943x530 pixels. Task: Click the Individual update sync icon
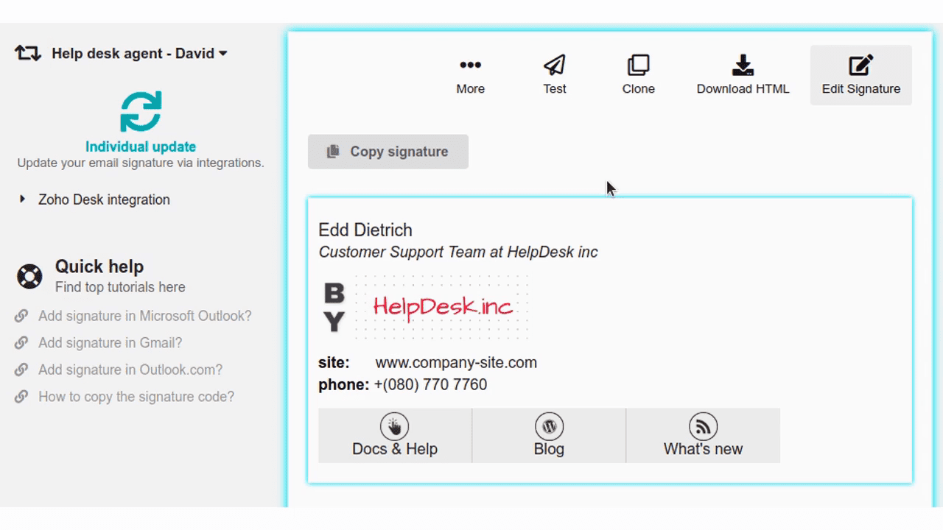[x=141, y=111]
